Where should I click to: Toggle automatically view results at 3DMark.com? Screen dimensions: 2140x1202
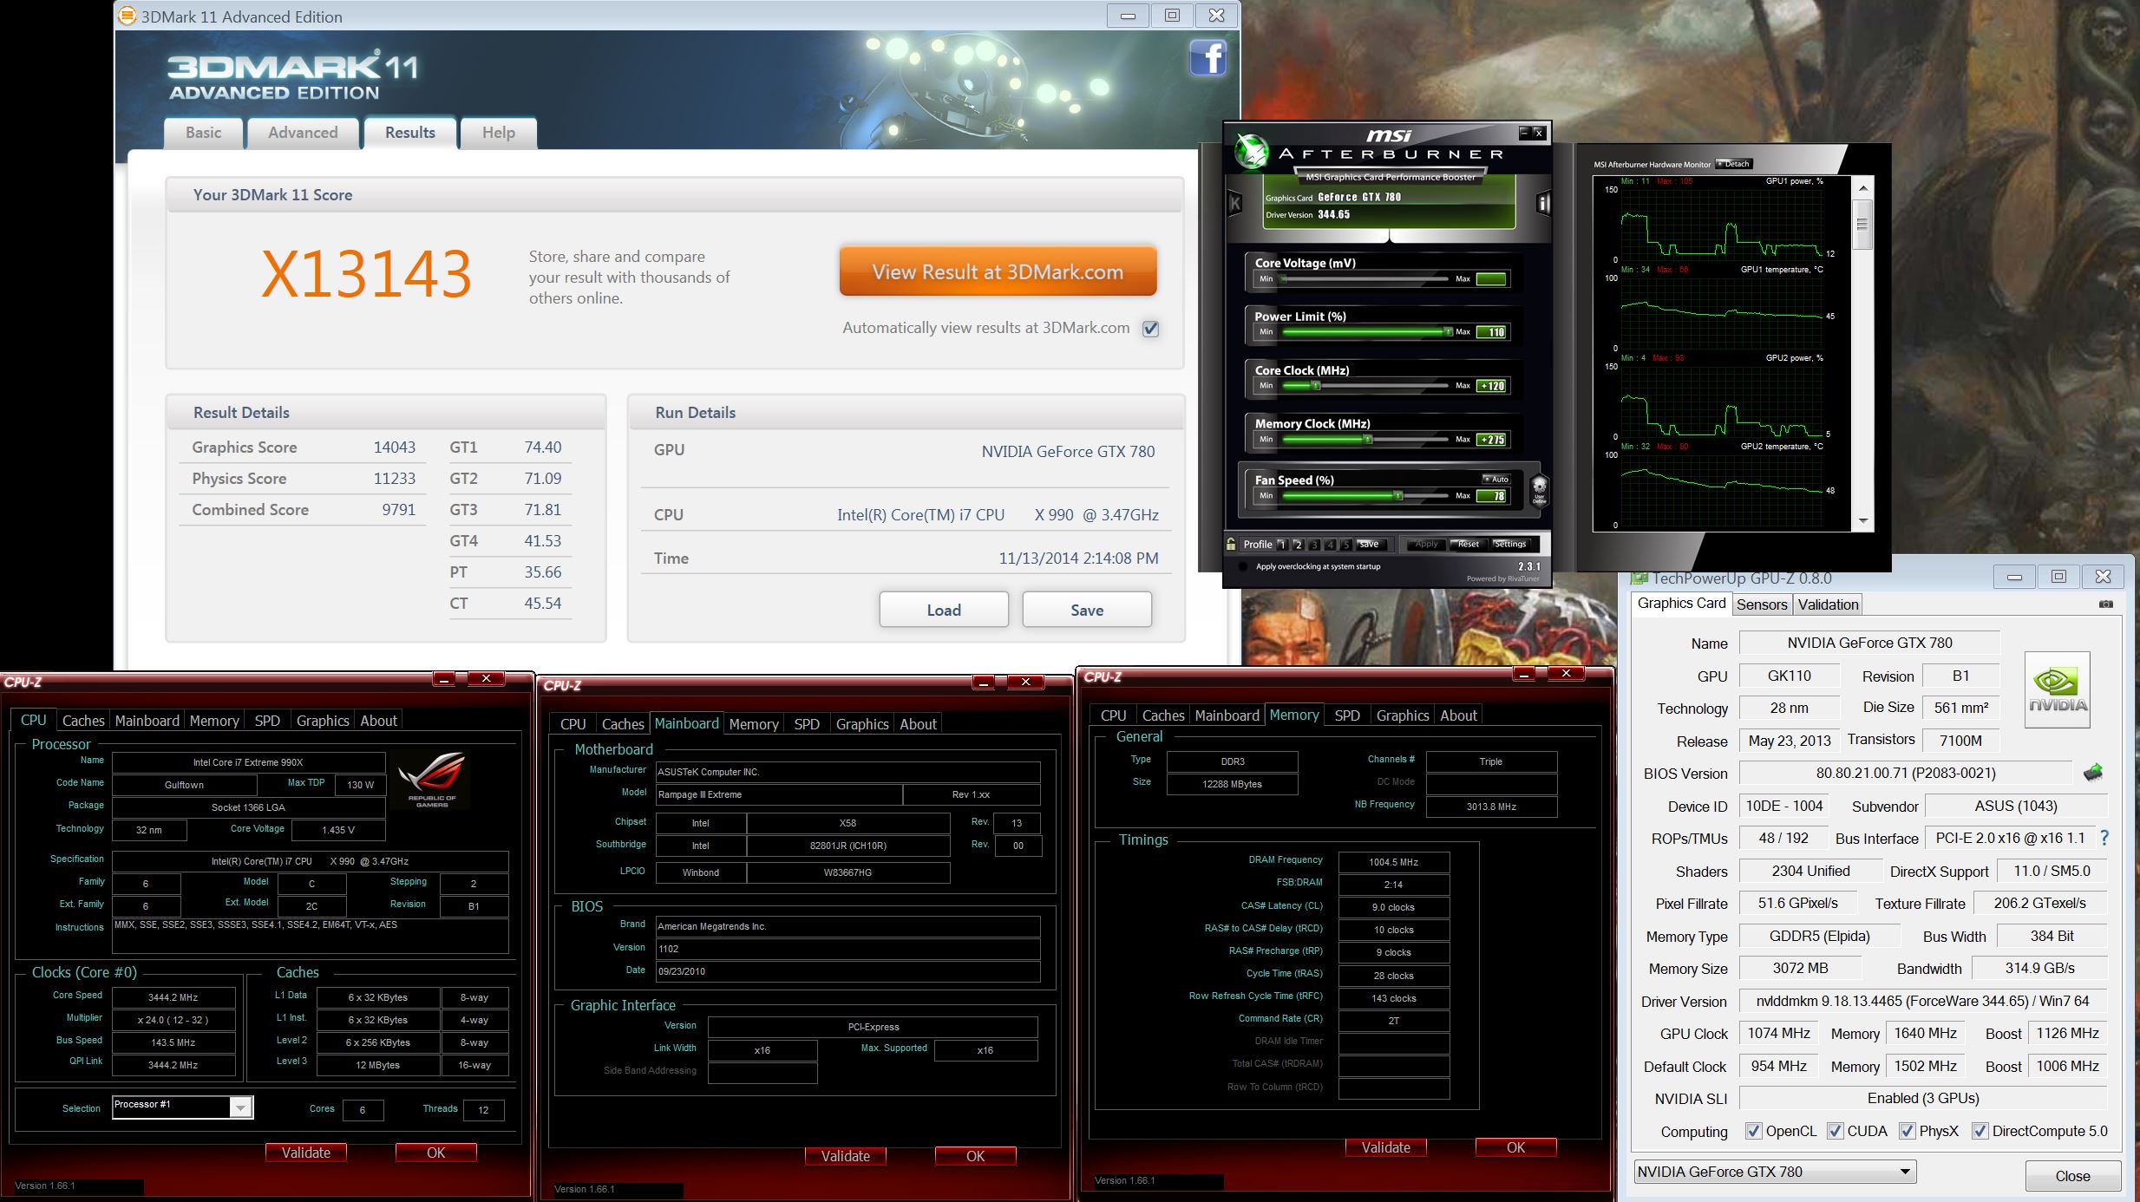click(x=1150, y=329)
